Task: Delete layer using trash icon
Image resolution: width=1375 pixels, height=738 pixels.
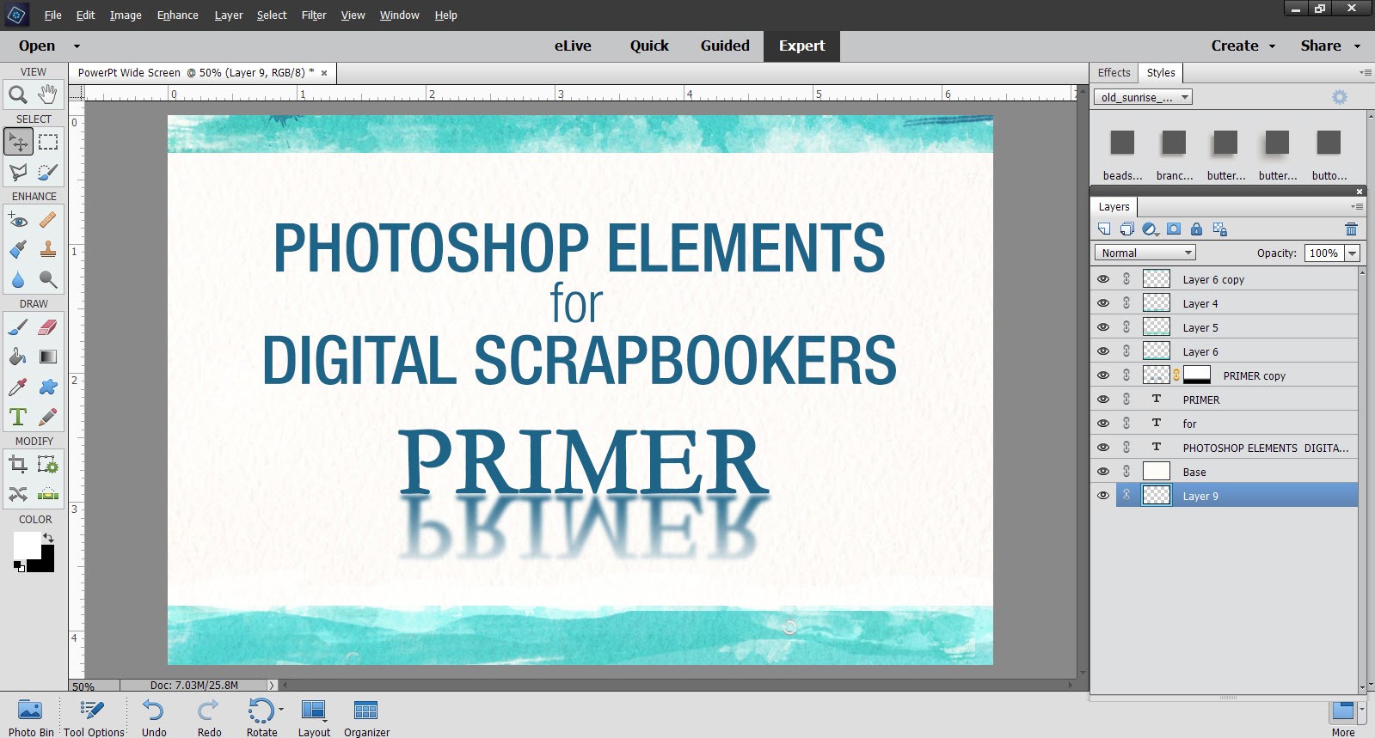Action: [1351, 229]
